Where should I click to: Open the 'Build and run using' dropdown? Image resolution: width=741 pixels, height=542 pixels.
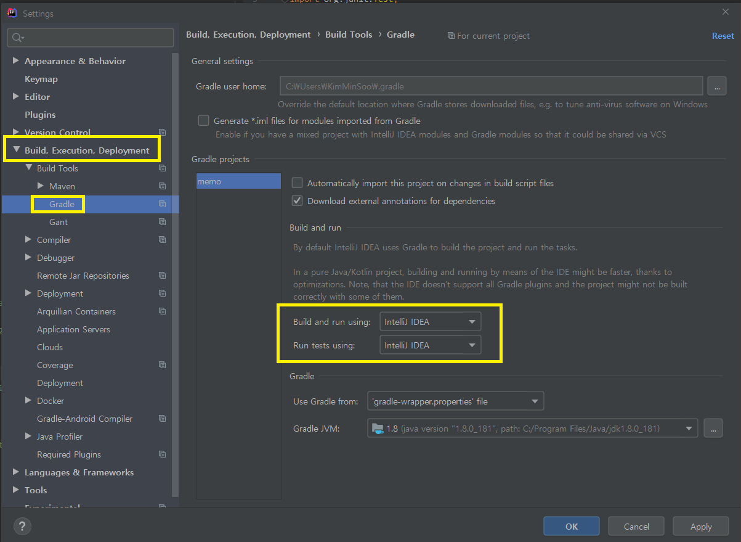click(430, 322)
